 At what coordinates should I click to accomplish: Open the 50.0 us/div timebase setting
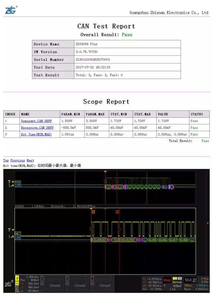(190, 280)
